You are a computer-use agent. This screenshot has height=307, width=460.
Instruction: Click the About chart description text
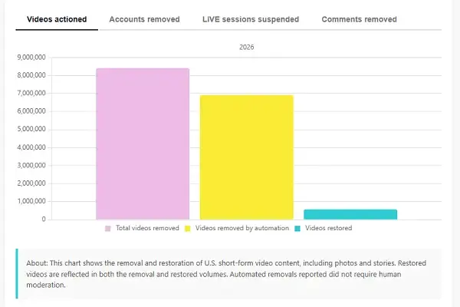coord(226,274)
